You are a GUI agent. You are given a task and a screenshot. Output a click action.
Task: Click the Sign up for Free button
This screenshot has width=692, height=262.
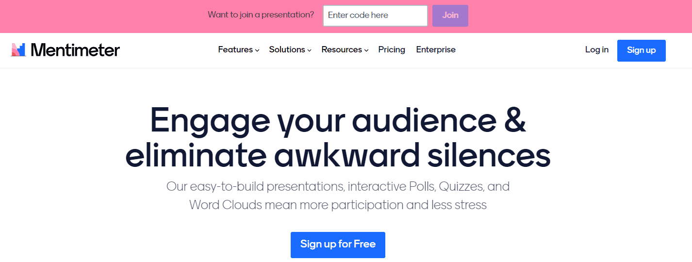click(x=338, y=245)
